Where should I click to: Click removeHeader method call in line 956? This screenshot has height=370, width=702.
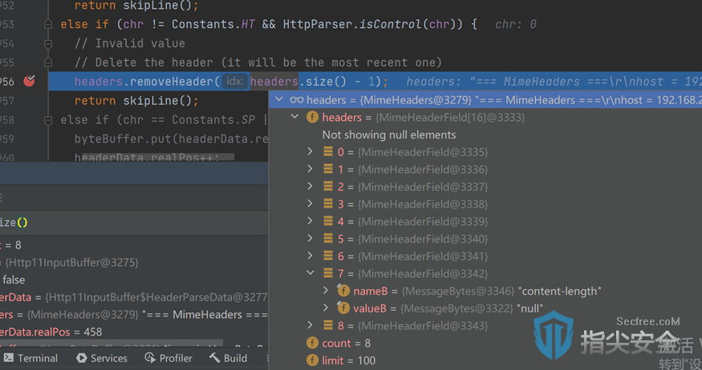(172, 82)
